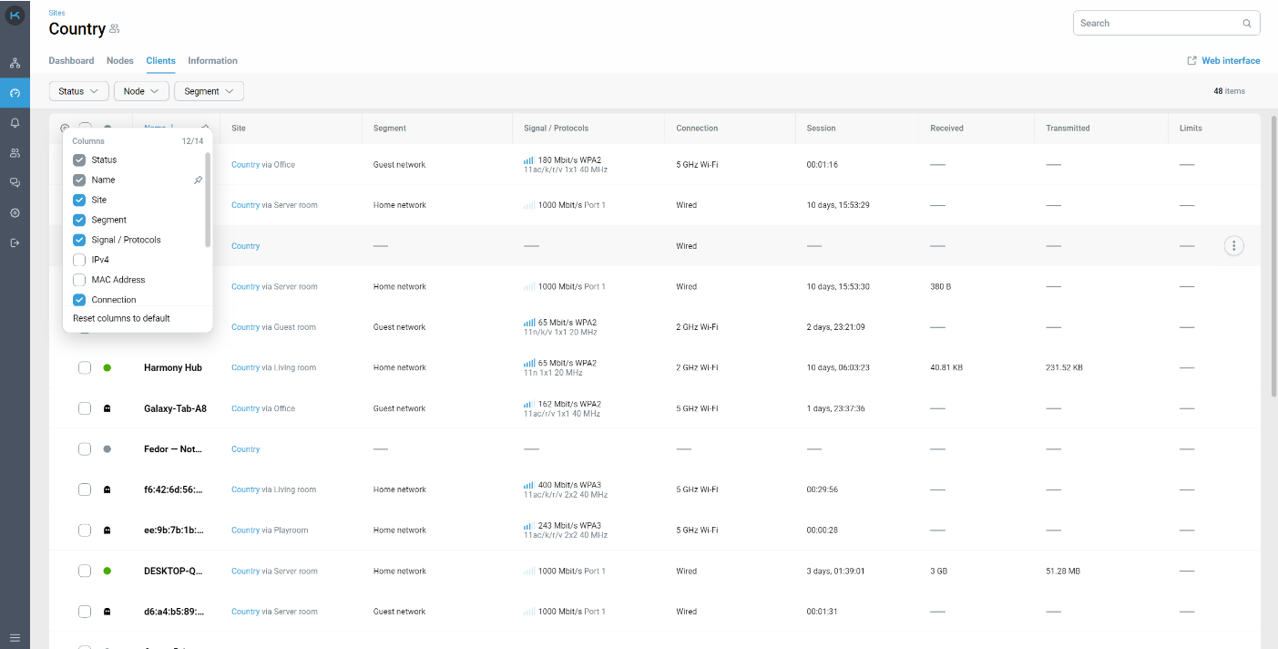Switch to the Dashboard tab
Image resolution: width=1278 pixels, height=649 pixels.
[x=71, y=60]
